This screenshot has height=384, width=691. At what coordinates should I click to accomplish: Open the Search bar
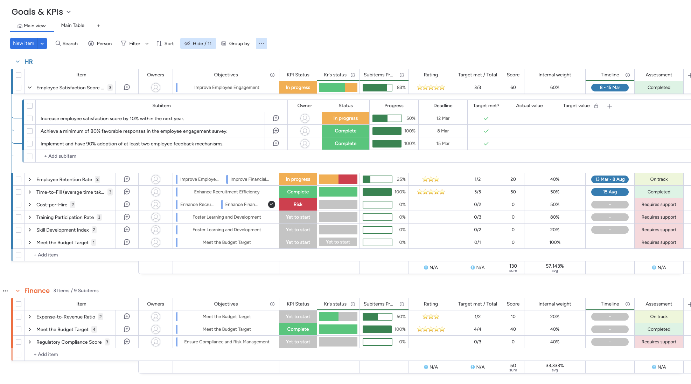click(x=66, y=43)
